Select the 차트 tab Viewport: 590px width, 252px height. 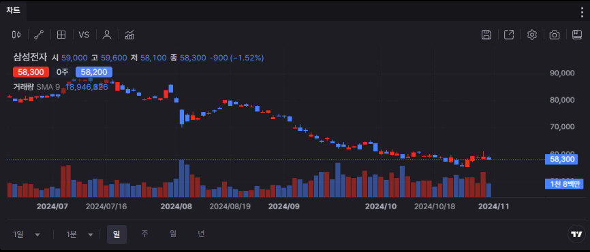[13, 10]
